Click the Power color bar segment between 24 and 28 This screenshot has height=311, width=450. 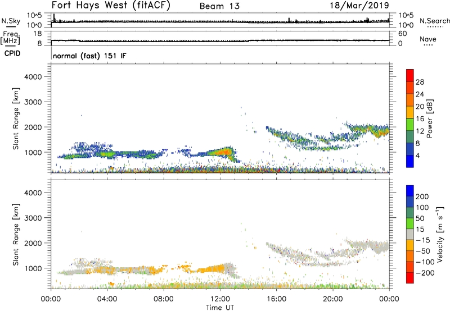click(410, 88)
